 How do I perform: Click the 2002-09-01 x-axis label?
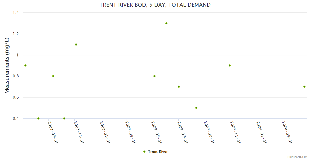[53, 132]
